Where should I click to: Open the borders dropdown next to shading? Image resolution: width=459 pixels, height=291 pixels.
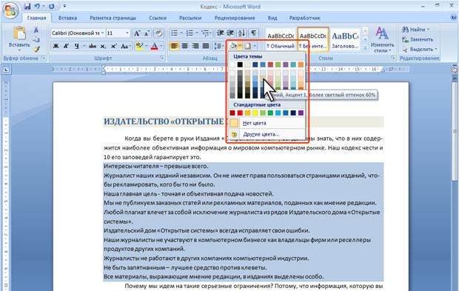255,46
